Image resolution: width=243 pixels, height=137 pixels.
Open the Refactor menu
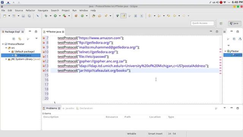30,10
